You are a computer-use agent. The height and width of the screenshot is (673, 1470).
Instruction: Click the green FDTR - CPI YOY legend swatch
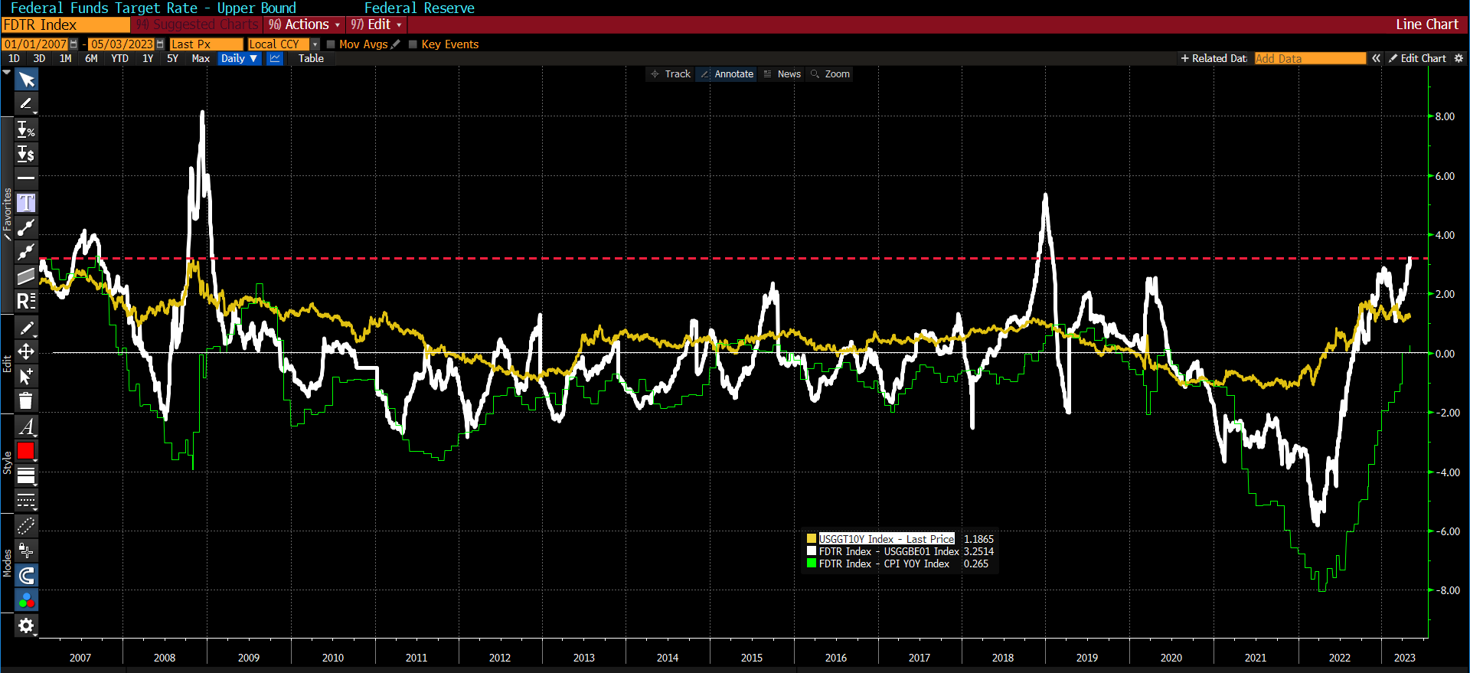click(x=812, y=564)
